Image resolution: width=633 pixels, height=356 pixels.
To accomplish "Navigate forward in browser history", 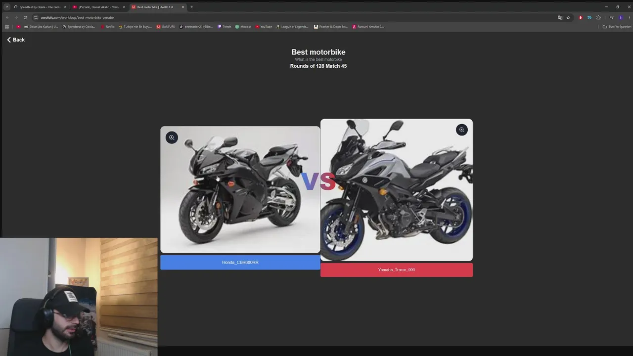I will coord(16,17).
